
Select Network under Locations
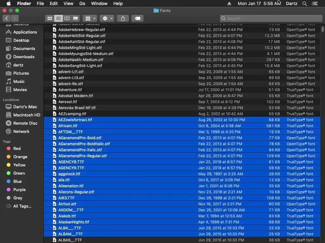tap(22, 131)
